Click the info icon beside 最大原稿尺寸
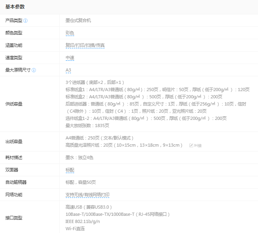Image resolution: width=258 pixels, height=233 pixels. [x=34, y=70]
